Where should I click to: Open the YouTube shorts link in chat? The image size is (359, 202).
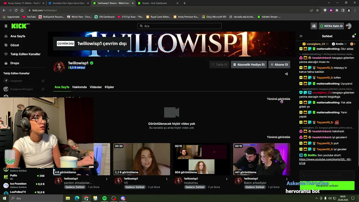[325, 161]
